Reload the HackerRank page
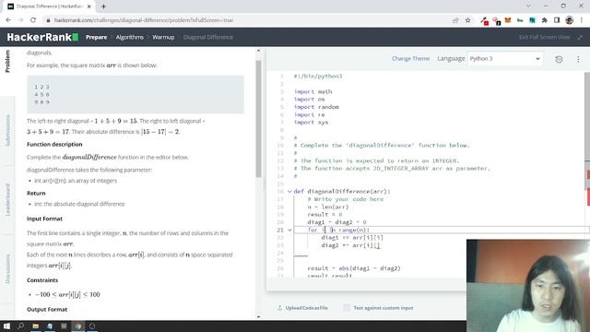Screen dimensions: 590x332 tap(33, 20)
